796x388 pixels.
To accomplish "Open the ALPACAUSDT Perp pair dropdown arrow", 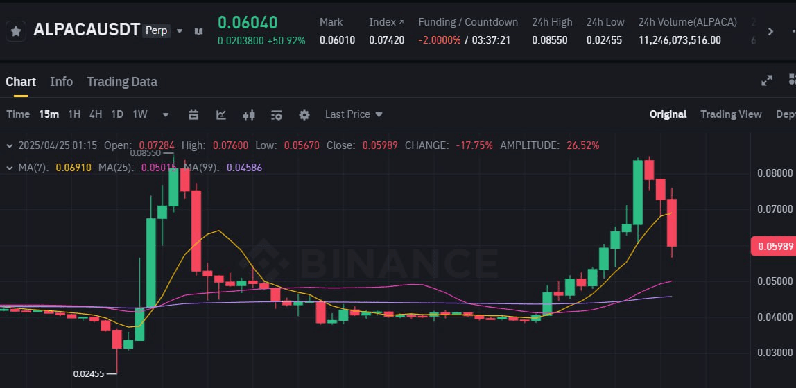I will pos(179,31).
